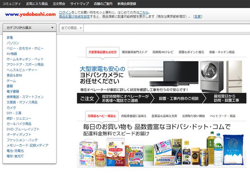Select 電子書籍 category
Viewport: 250px width, 175px height.
point(13,91)
